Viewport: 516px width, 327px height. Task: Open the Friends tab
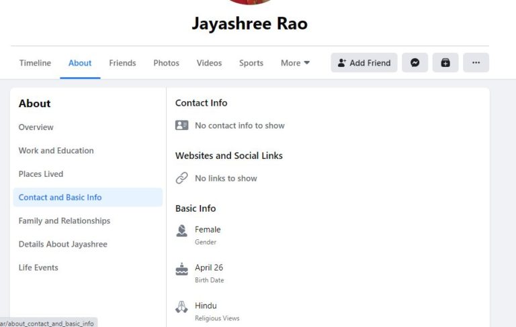[x=122, y=63]
